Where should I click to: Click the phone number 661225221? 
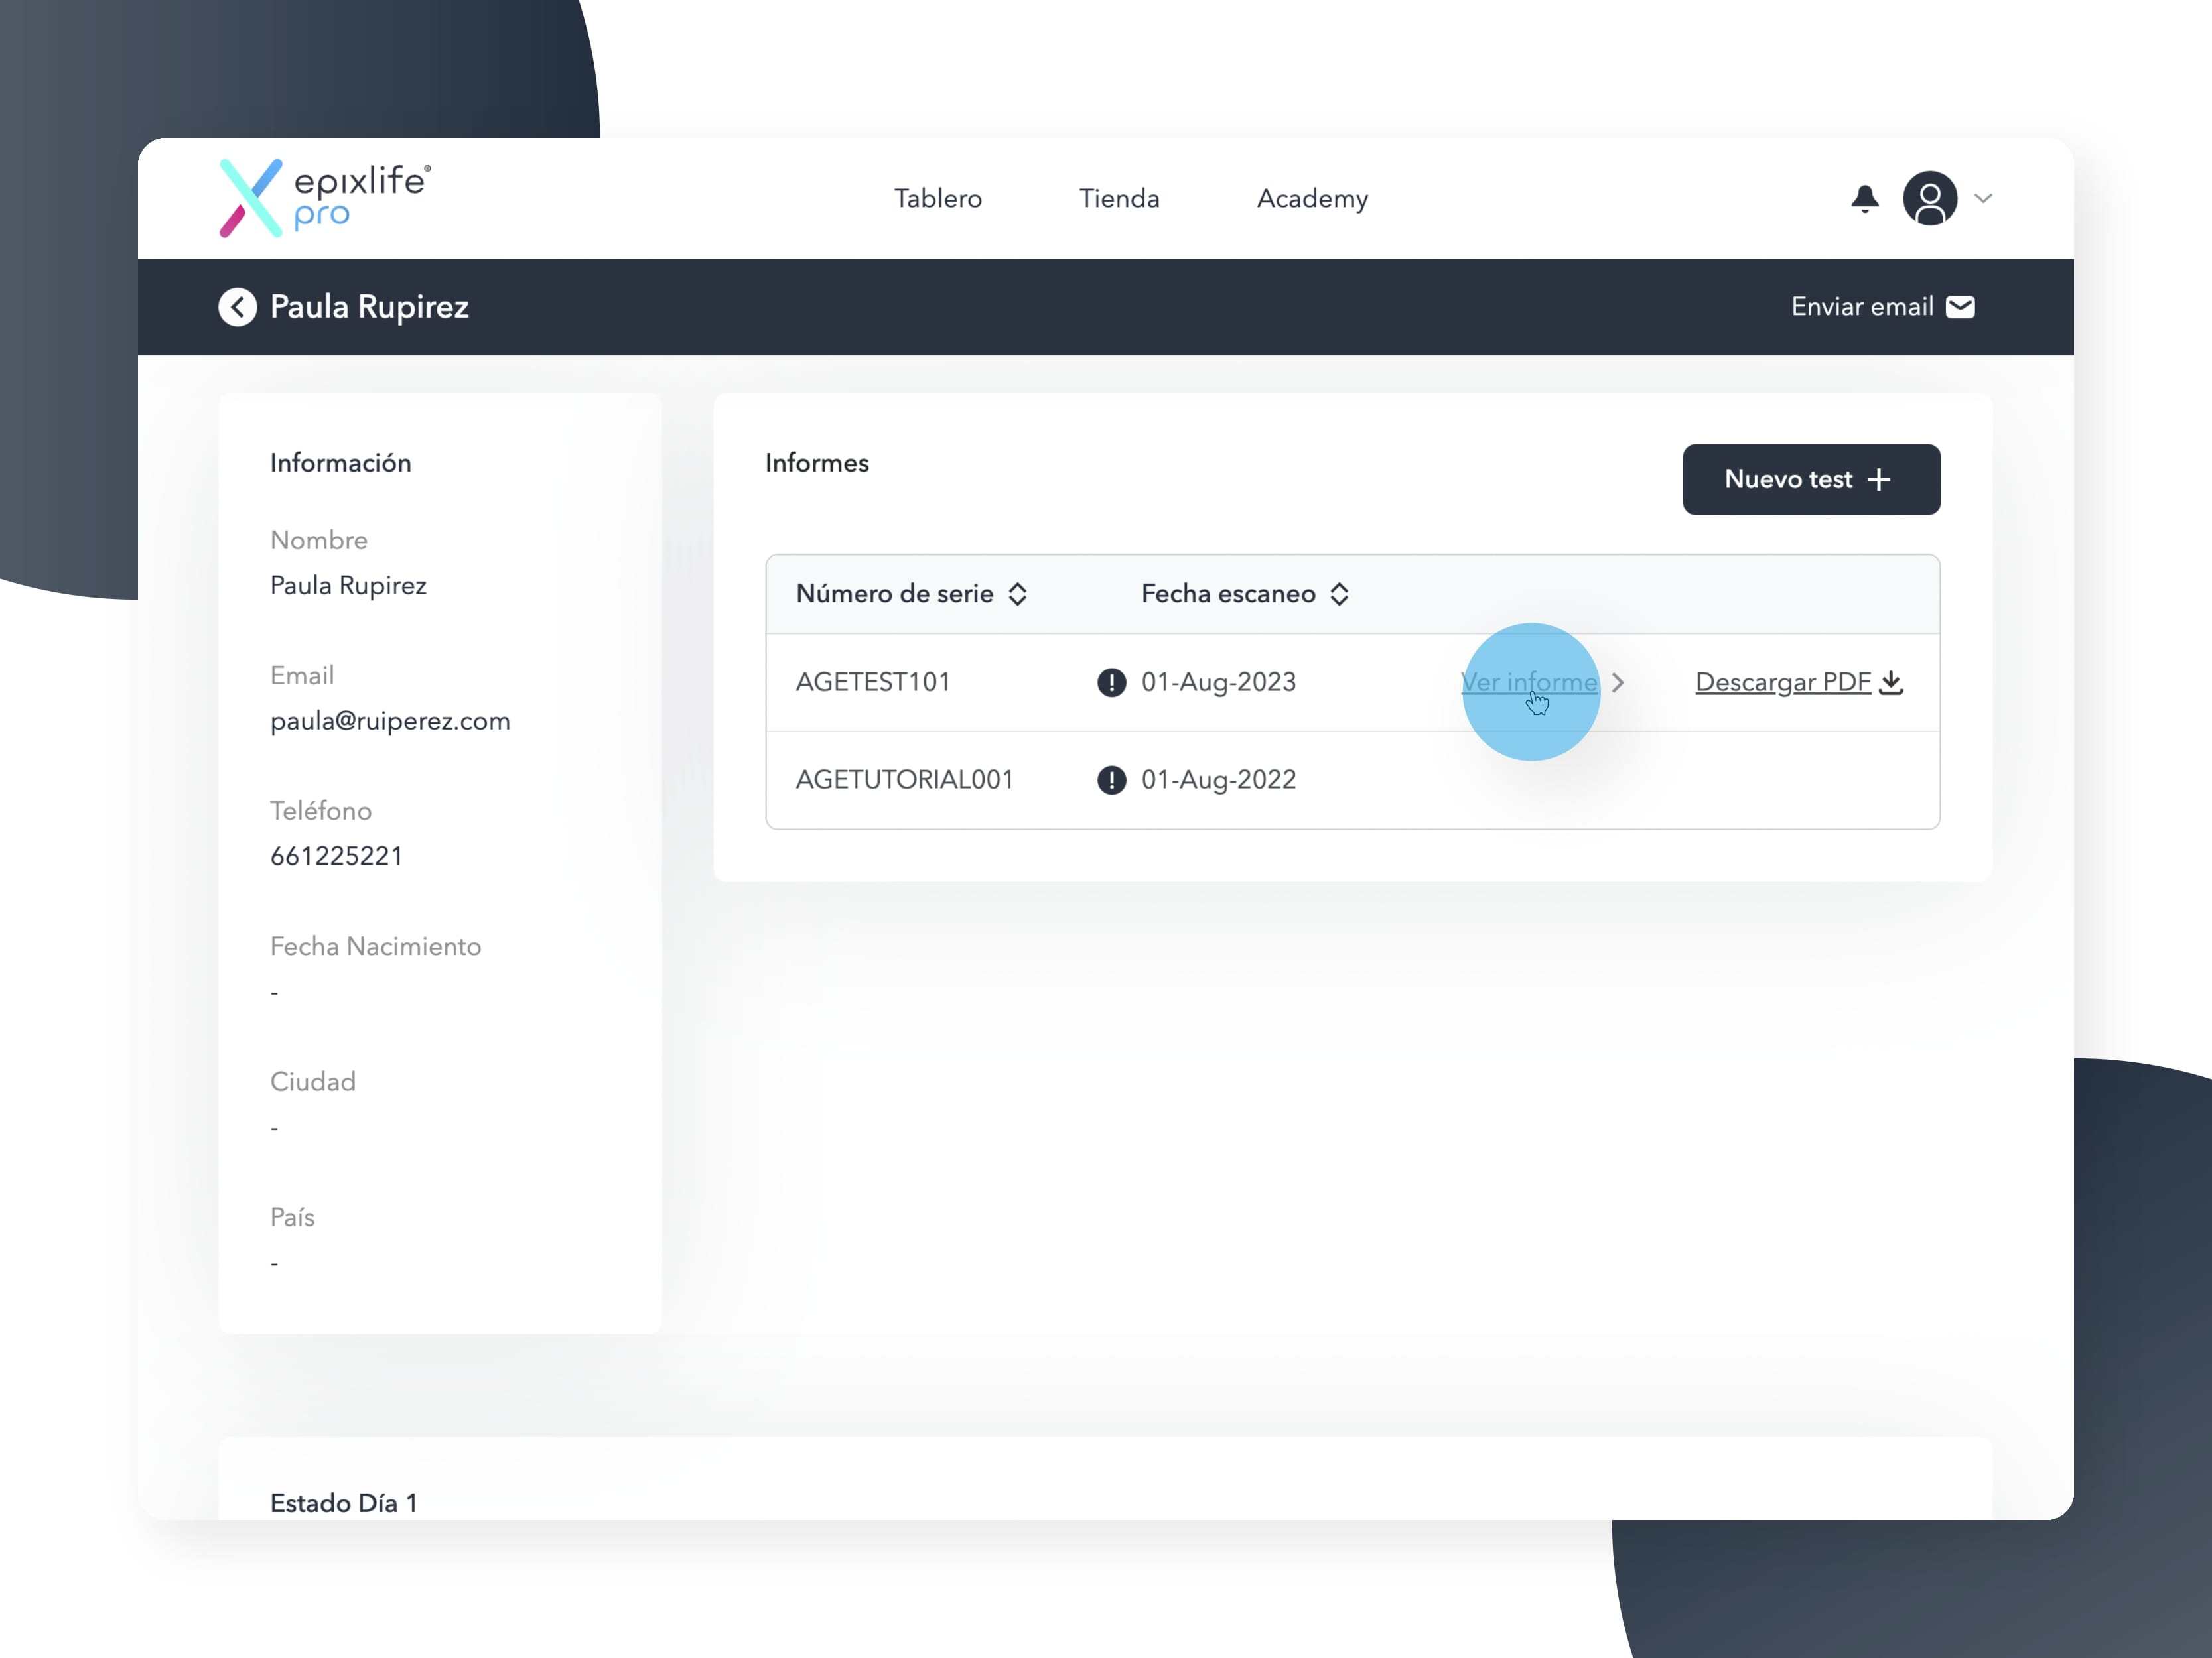point(336,856)
